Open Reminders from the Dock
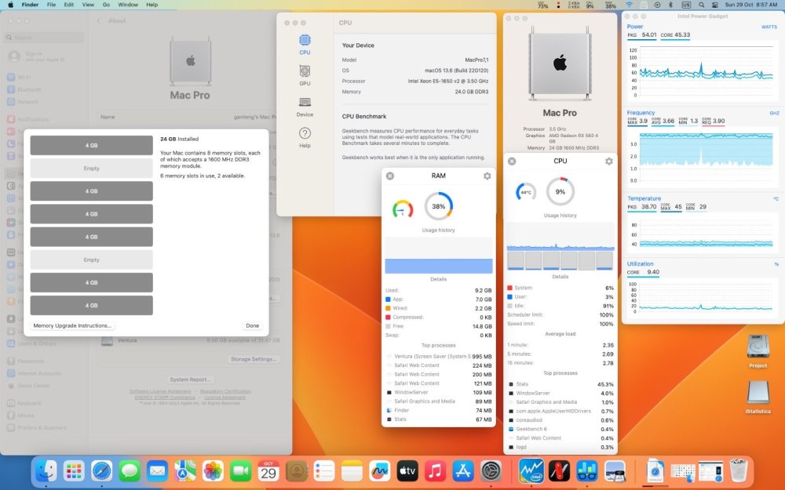The height and width of the screenshot is (490, 785). click(x=324, y=471)
